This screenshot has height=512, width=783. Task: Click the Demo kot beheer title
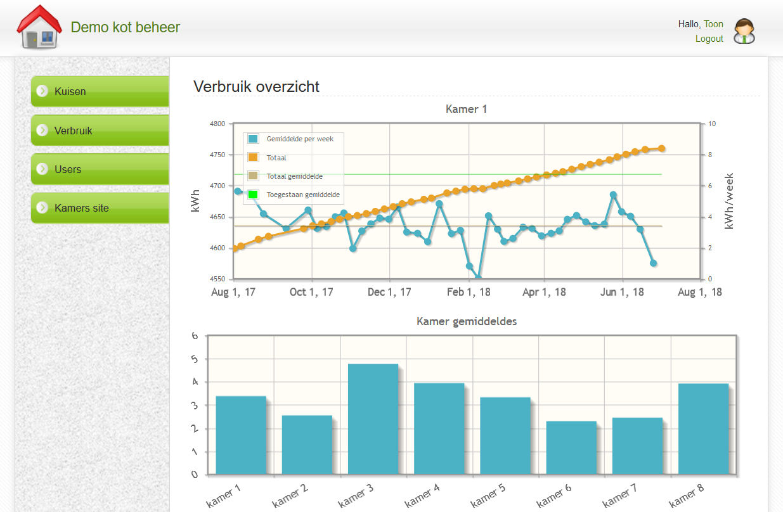126,27
